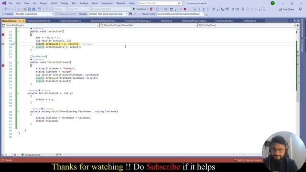Click the Assert.AreEqual line 19 code
Image resolution: width=306 pixels, height=172 pixels.
[x=57, y=44]
